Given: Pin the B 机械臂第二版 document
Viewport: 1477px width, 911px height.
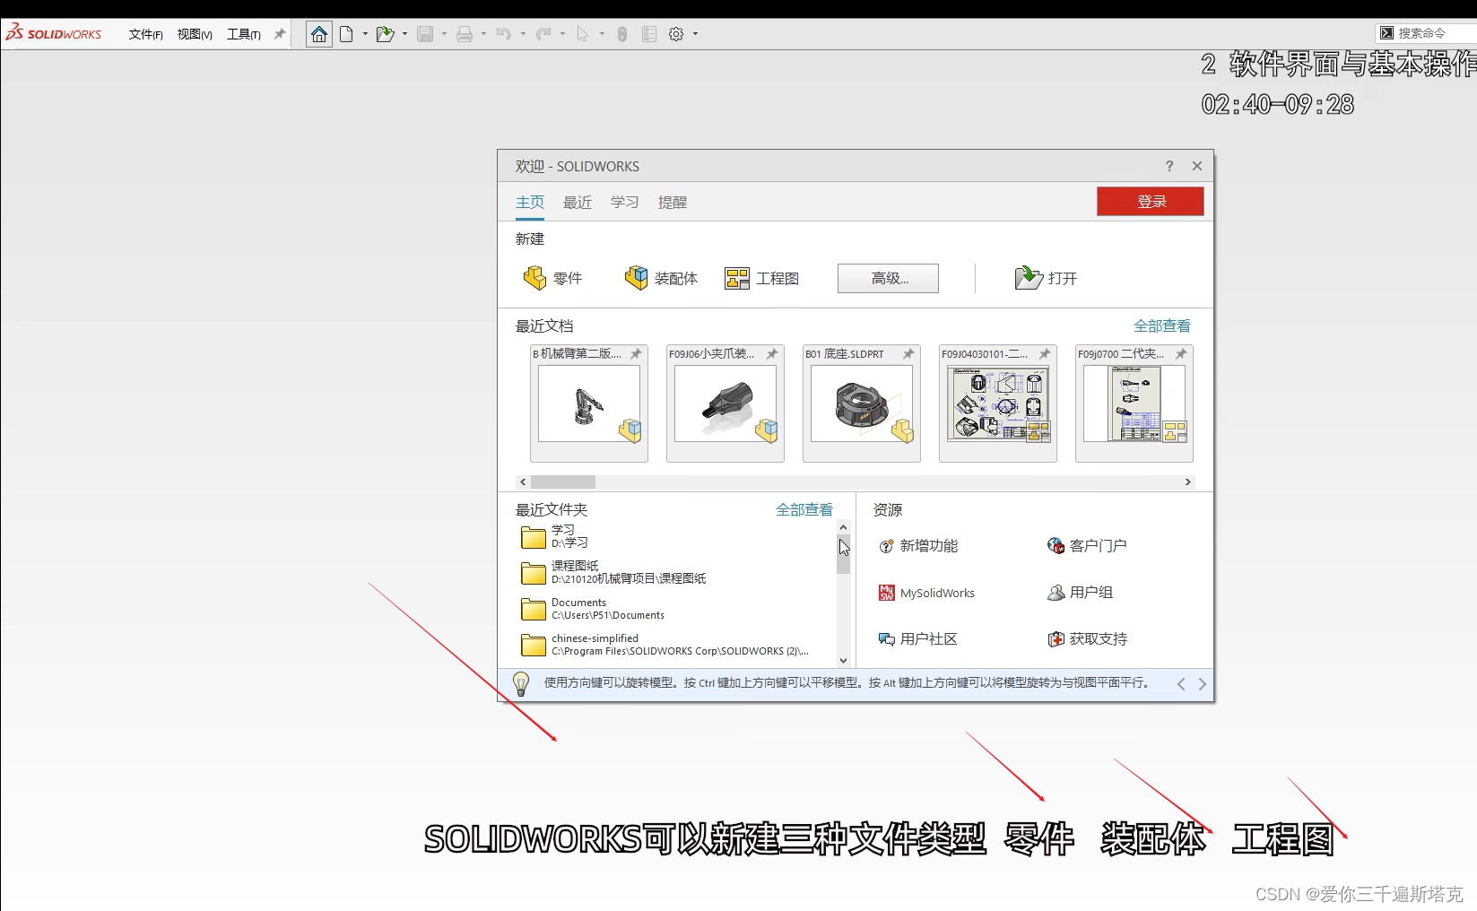Looking at the screenshot, I should [636, 354].
